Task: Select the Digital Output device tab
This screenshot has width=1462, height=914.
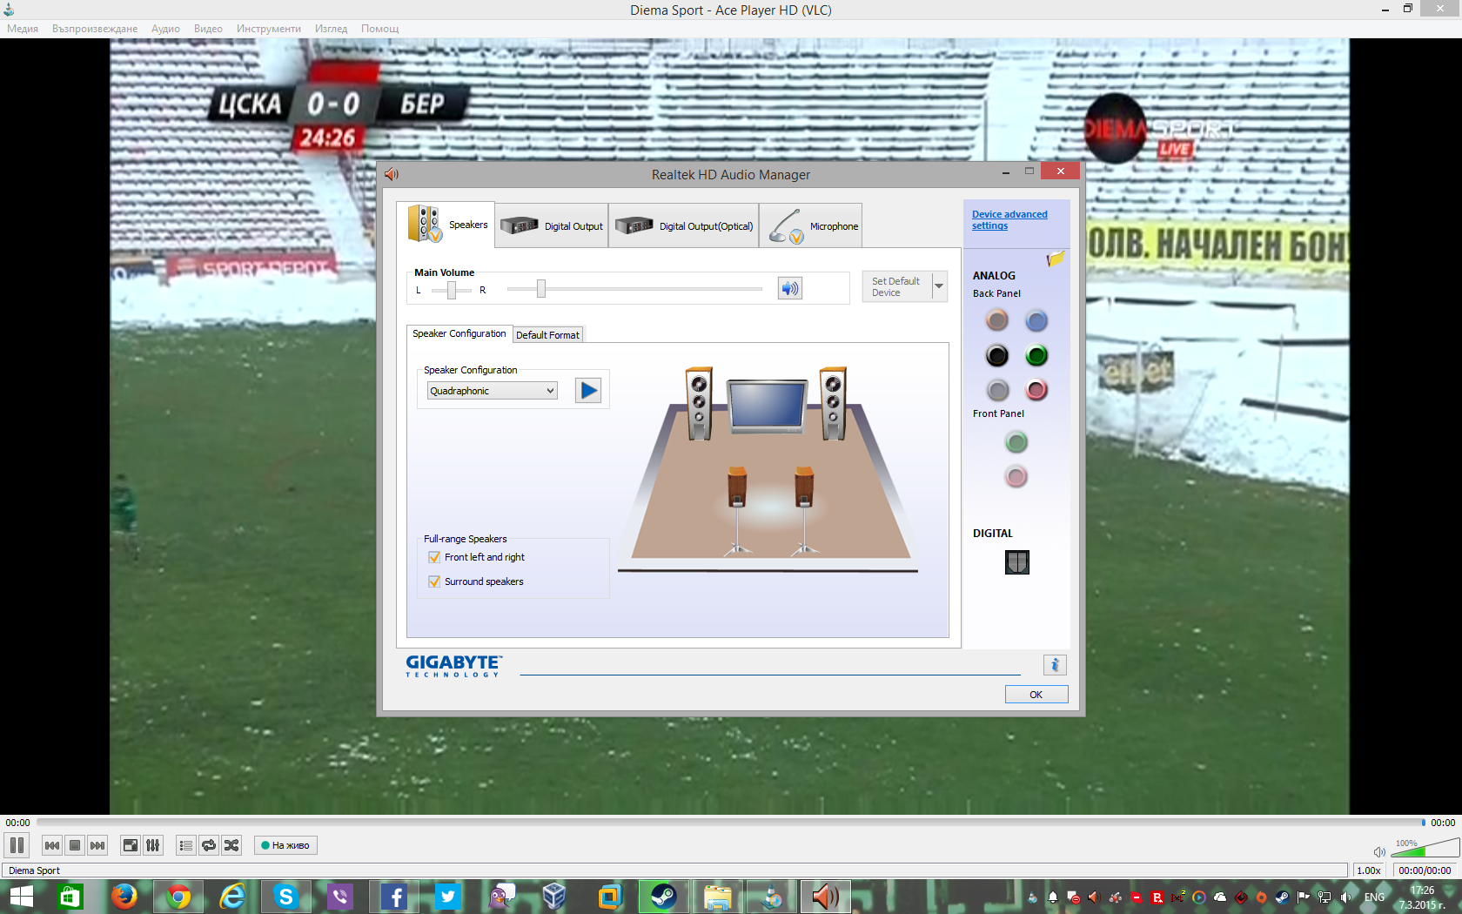Action: point(552,226)
